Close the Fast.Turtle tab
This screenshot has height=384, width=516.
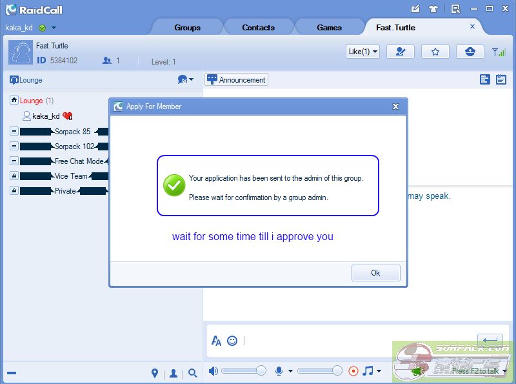[472, 26]
